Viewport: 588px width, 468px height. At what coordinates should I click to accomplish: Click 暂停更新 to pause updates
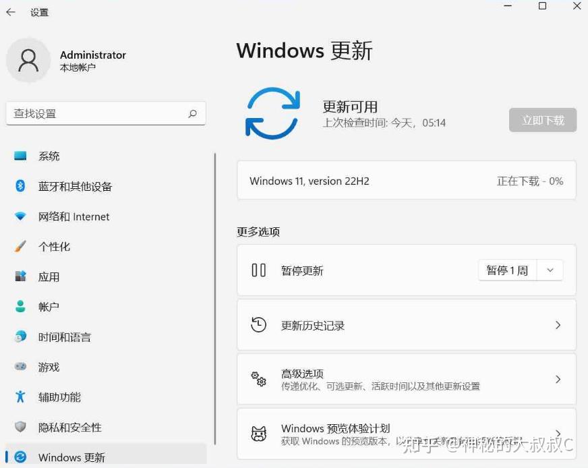pyautogui.click(x=302, y=270)
